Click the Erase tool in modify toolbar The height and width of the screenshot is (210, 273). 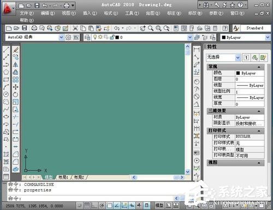16,50
